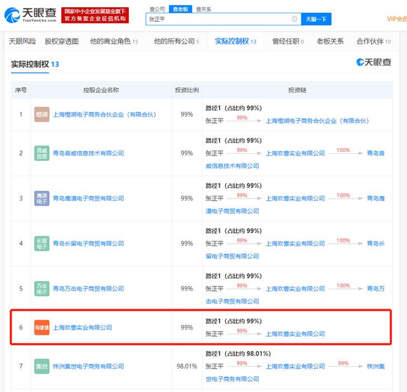This screenshot has width=407, height=392.
Task: Click into the search box containing 张正平
Action: [x=218, y=19]
